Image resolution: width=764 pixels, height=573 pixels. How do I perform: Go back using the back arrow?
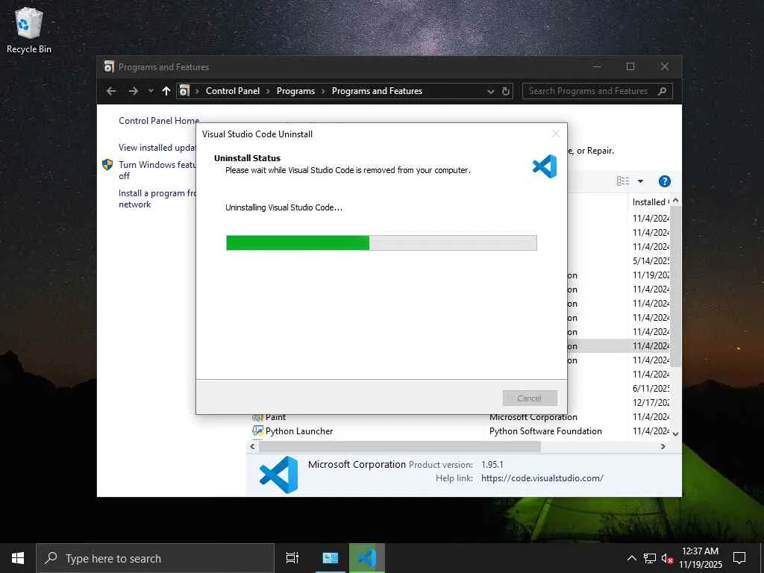[x=111, y=91]
